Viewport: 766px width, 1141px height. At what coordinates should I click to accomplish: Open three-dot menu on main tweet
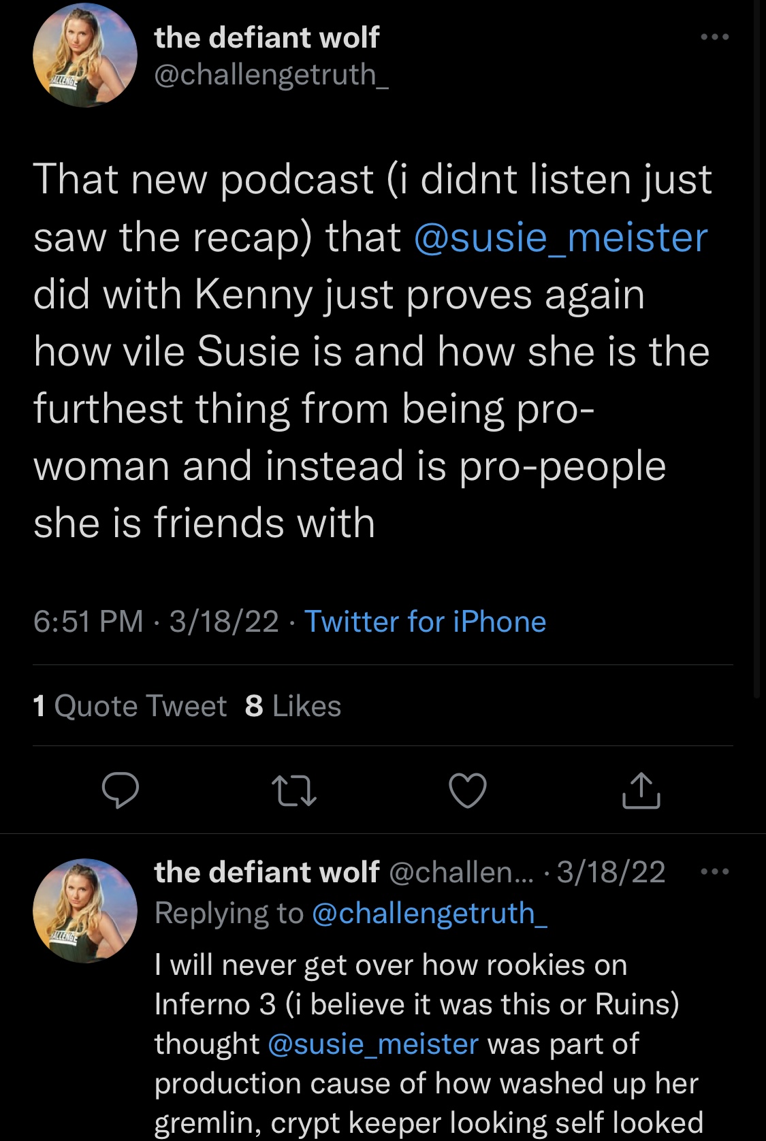[715, 37]
